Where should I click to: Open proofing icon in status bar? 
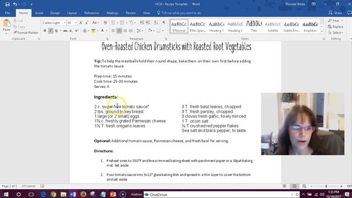pos(42,186)
